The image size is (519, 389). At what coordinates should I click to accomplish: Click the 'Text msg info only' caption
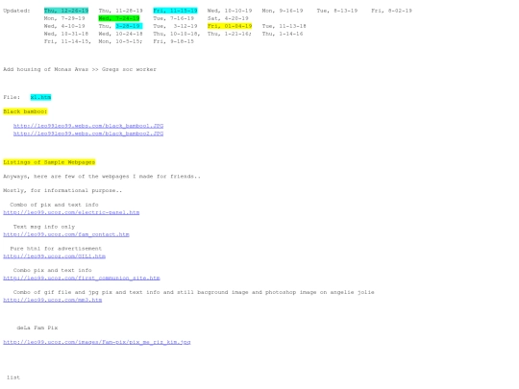tap(44, 227)
